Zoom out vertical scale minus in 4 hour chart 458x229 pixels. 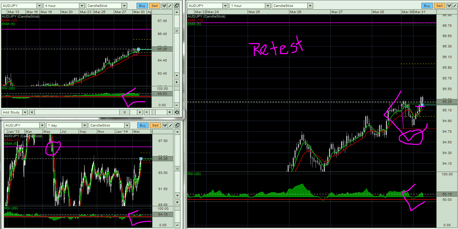(x=177, y=105)
